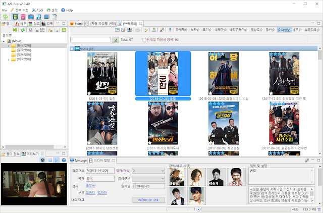The width and height of the screenshot is (323, 213).
Task: Click the blue pin icon in list toolbar
Action: (x=170, y=30)
